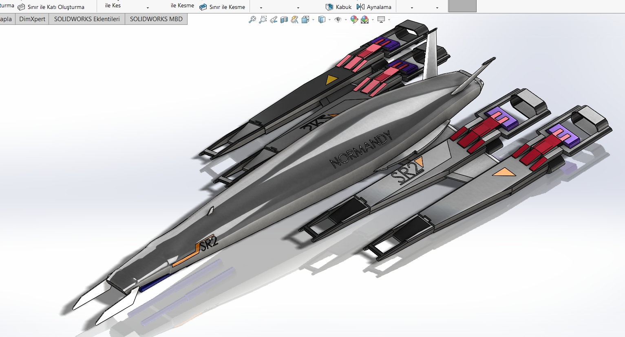Image resolution: width=625 pixels, height=337 pixels.
Task: Click the Display Style icon
Action: coord(322,20)
